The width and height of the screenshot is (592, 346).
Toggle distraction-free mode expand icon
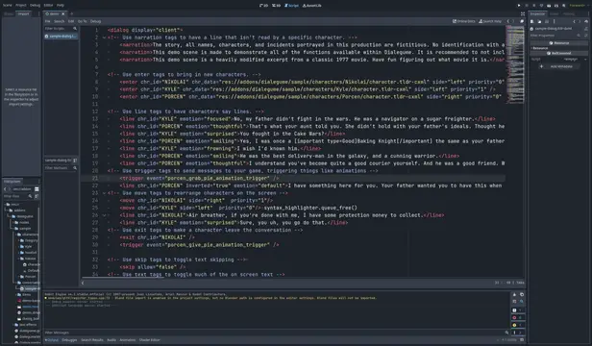point(523,14)
